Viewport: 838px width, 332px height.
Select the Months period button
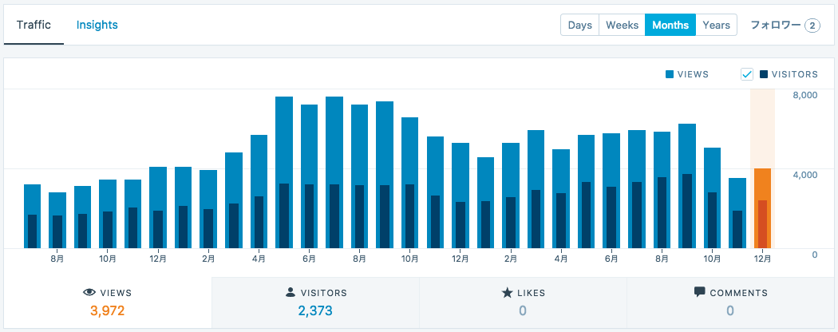[670, 25]
